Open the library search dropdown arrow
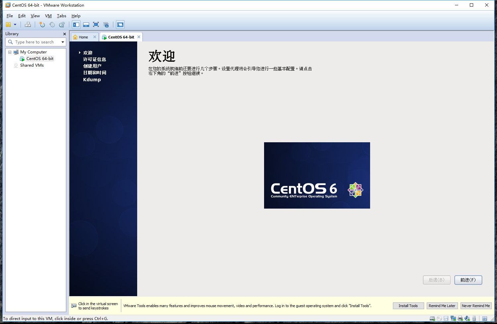The width and height of the screenshot is (497, 324). click(x=63, y=42)
